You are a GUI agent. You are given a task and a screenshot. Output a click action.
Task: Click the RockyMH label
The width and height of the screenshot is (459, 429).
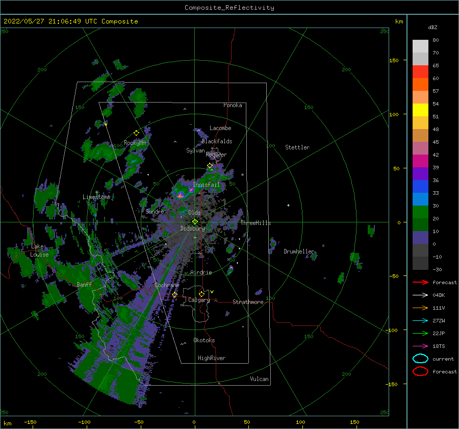tap(135, 143)
